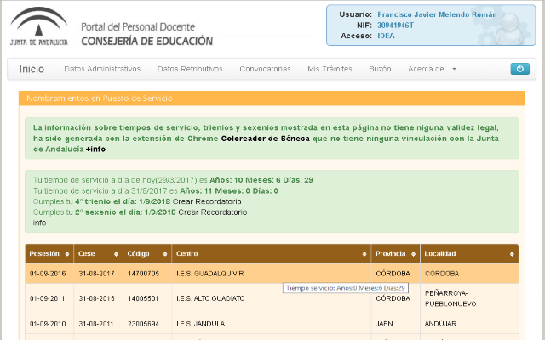Click the IDEA access value
Viewport: 545px width, 340px height.
(386, 36)
